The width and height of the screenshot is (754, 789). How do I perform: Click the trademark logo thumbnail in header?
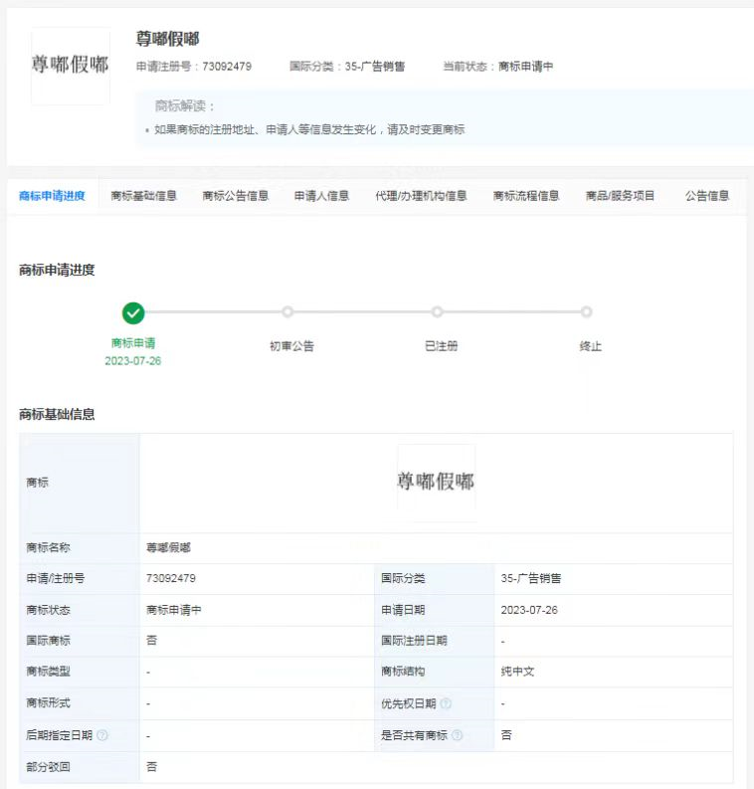tap(71, 66)
